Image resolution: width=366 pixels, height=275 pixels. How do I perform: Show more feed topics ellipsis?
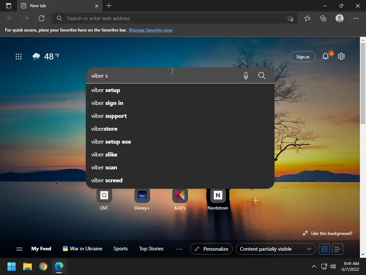[x=179, y=249]
